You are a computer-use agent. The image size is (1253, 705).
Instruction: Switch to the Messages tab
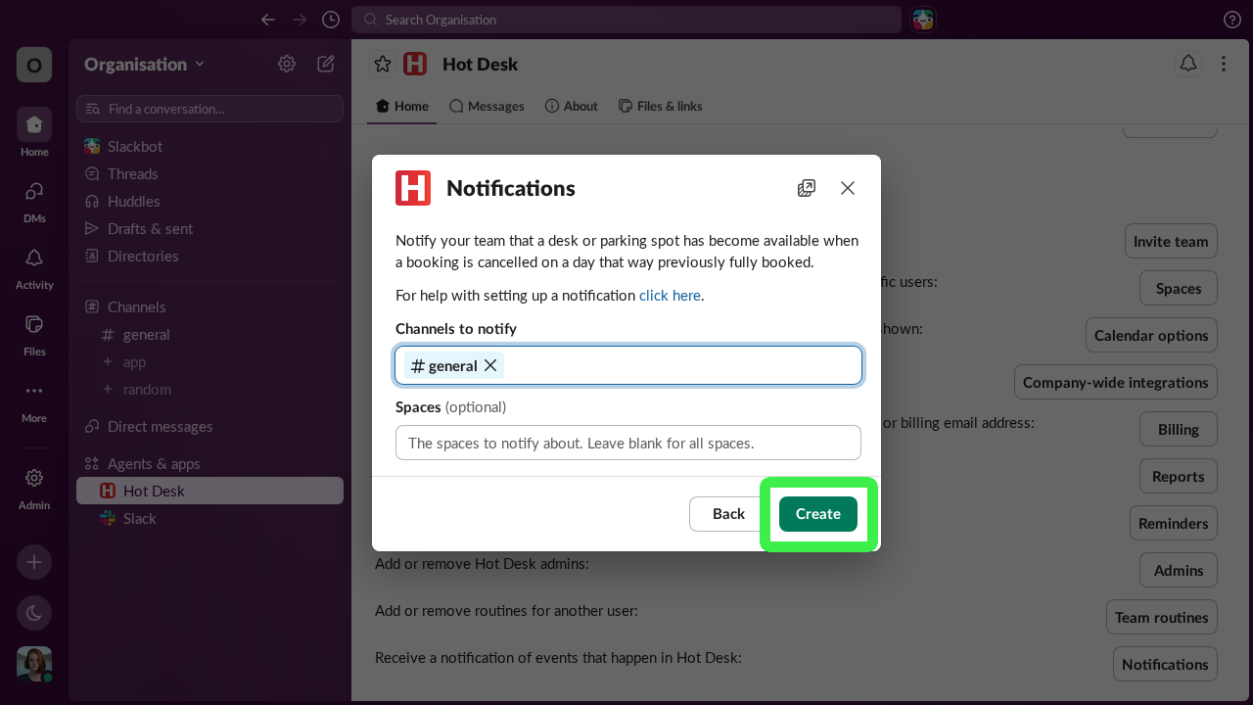coord(487,106)
